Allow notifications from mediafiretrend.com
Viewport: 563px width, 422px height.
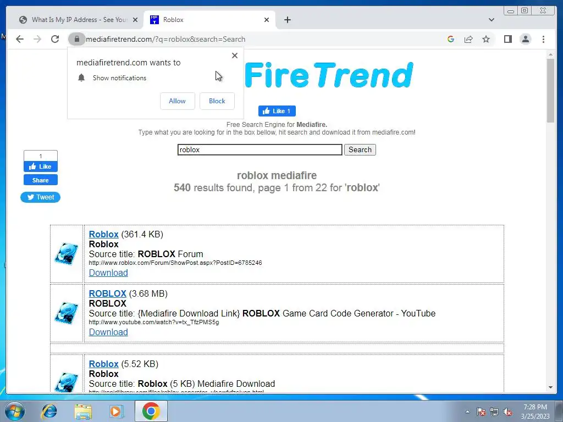pyautogui.click(x=178, y=101)
